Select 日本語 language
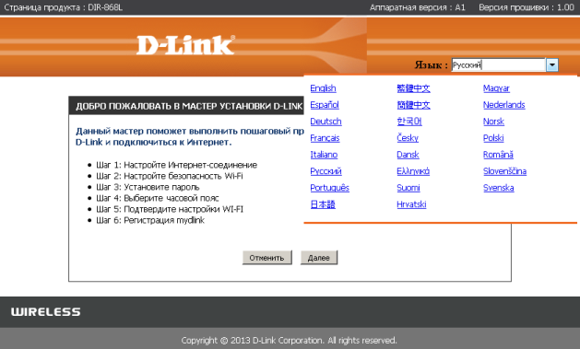 pyautogui.click(x=323, y=204)
